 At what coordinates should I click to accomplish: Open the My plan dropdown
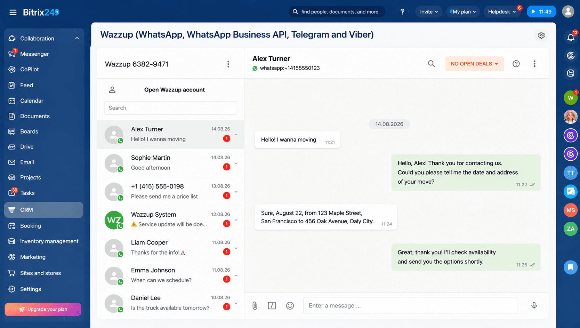pyautogui.click(x=463, y=11)
